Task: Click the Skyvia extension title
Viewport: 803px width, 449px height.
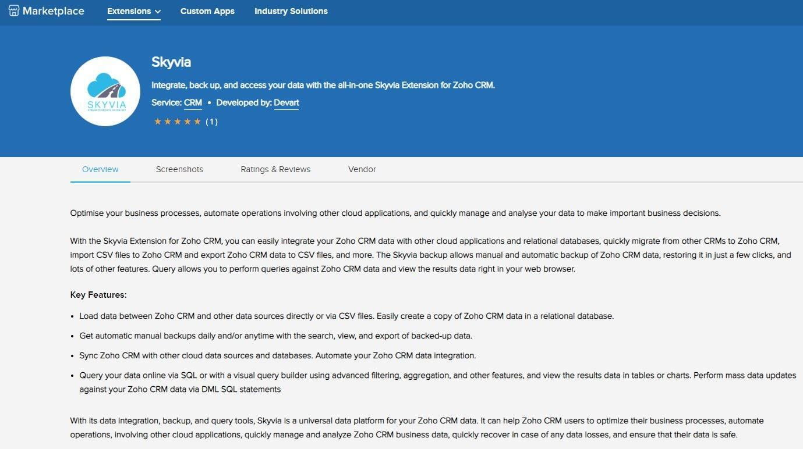Action: [x=171, y=62]
